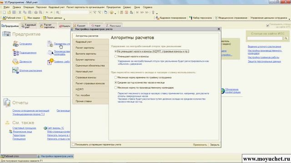Click the magnifier Find icon in toolbar

click(x=58, y=12)
